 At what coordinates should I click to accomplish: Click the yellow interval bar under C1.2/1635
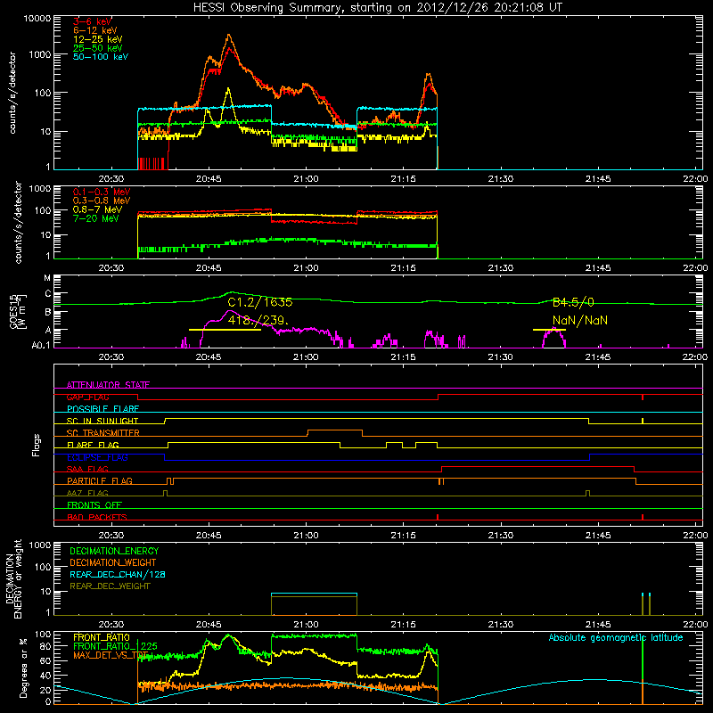225,330
